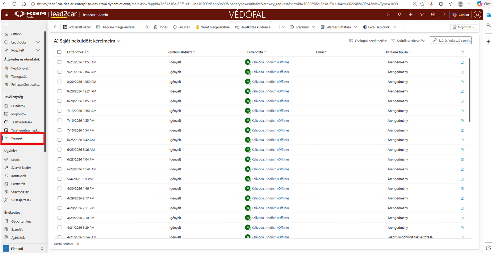
Task: Open more commands via the vertical ellipsis
Action: click(x=404, y=27)
